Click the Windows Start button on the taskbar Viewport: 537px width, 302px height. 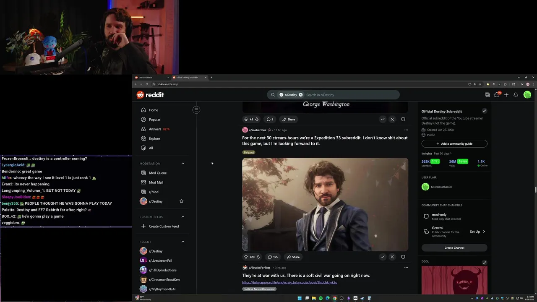click(x=300, y=298)
